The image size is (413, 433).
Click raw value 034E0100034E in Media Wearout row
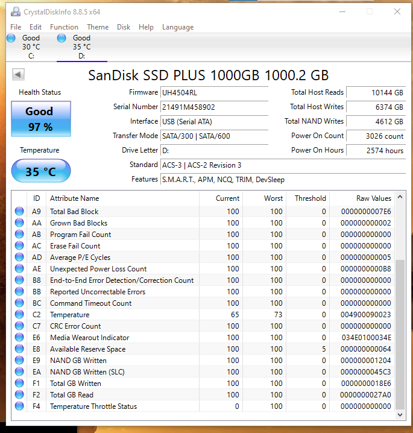[367, 338]
